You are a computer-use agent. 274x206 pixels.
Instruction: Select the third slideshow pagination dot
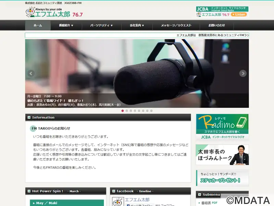coord(131,111)
